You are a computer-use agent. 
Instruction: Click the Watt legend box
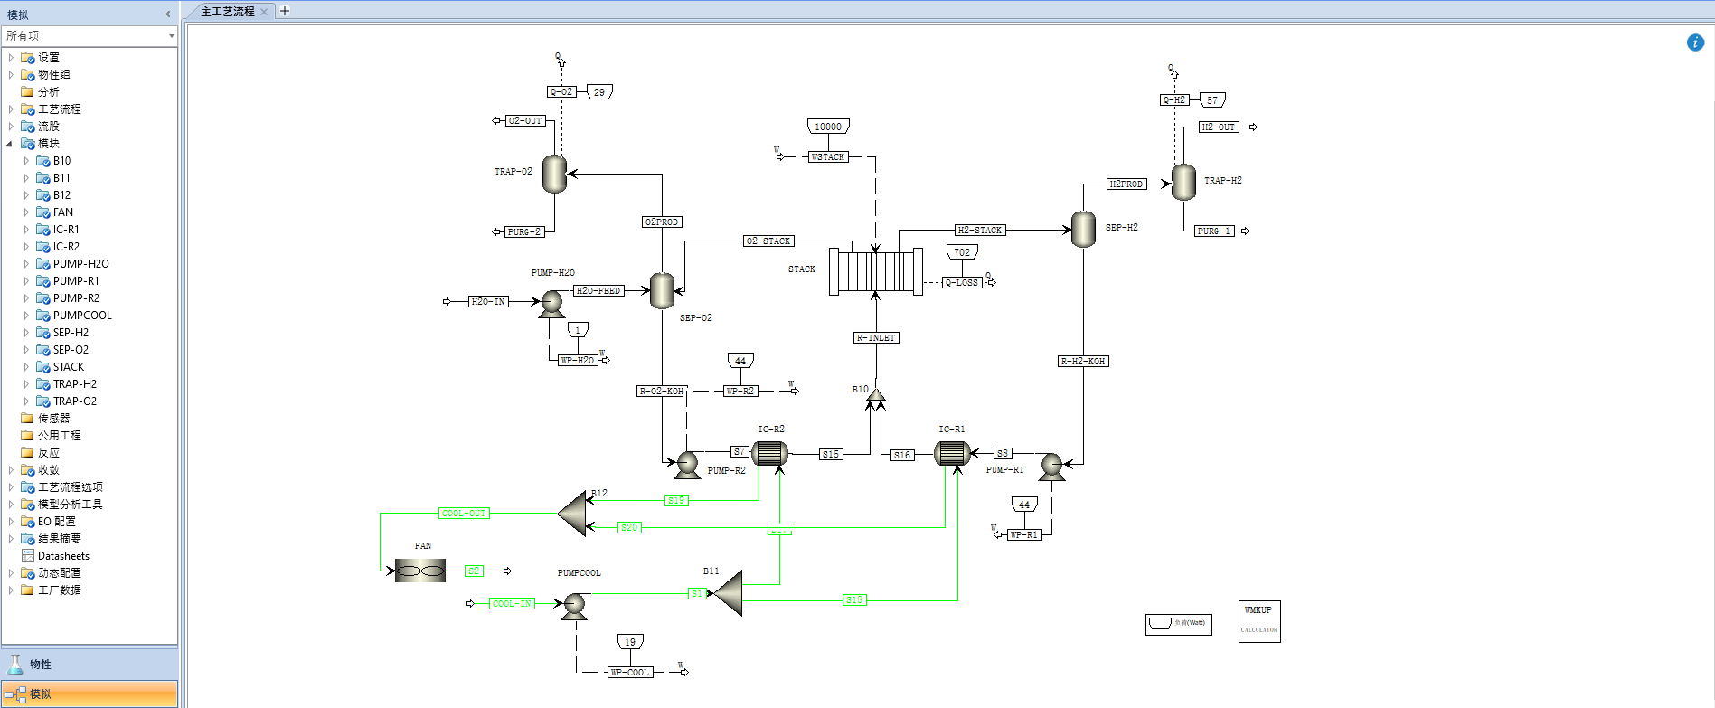pos(1179,624)
